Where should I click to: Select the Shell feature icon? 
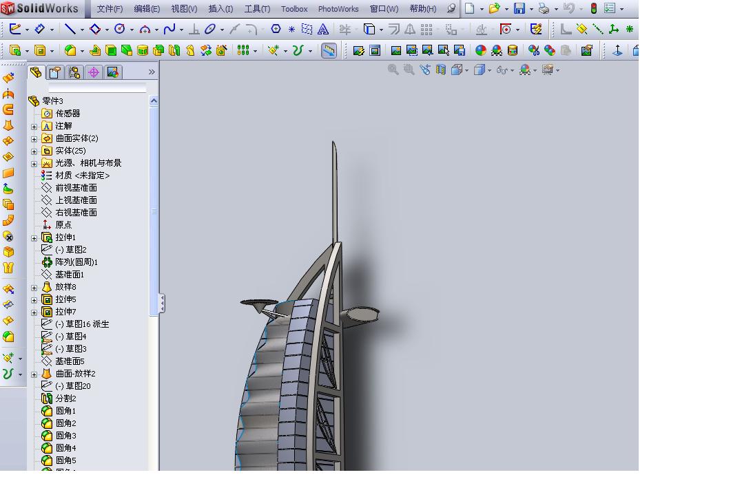[111, 50]
